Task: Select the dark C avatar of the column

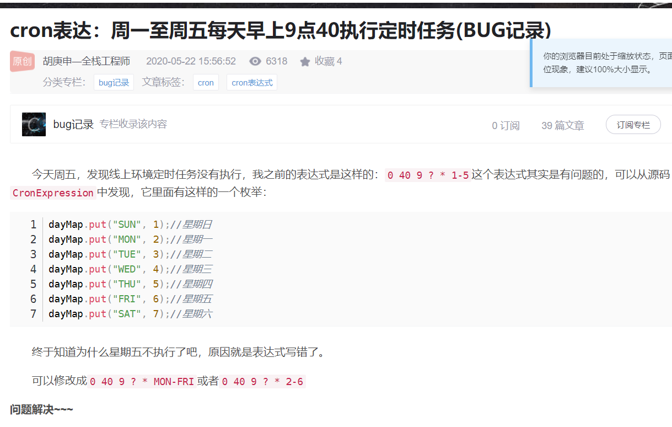Action: (34, 124)
